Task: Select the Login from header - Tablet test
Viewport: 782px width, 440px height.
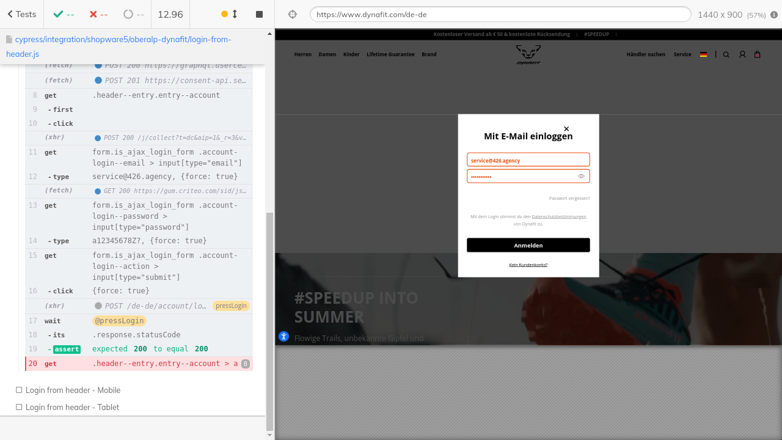Action: (x=72, y=407)
